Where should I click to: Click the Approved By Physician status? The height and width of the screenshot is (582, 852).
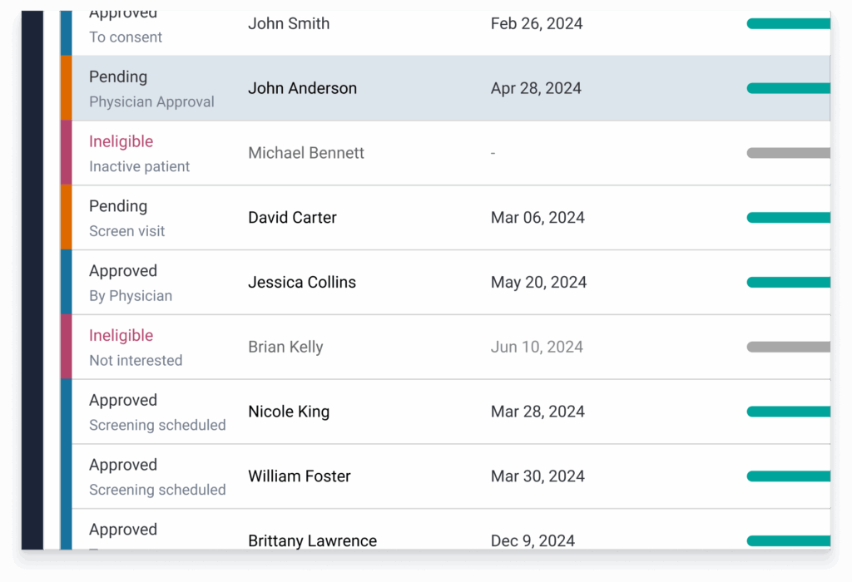(x=131, y=283)
